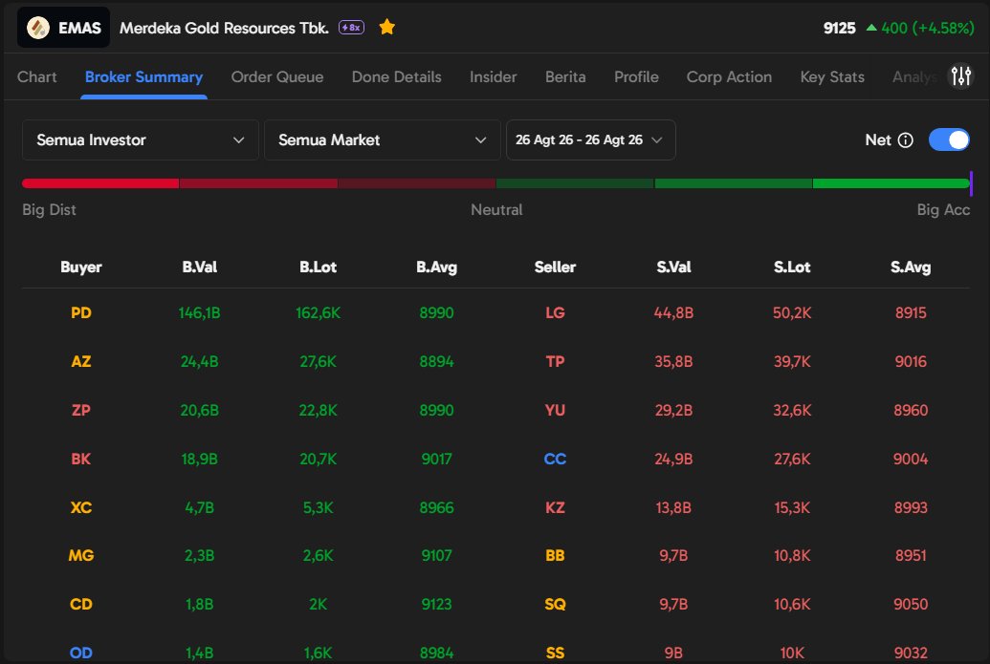
Task: Click LG sell average 8915
Action: (x=911, y=312)
